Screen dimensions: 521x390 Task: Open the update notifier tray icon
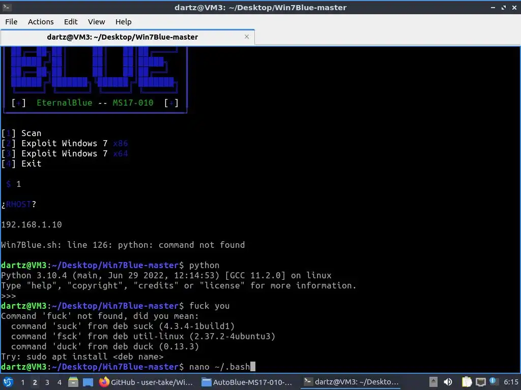tap(493, 381)
